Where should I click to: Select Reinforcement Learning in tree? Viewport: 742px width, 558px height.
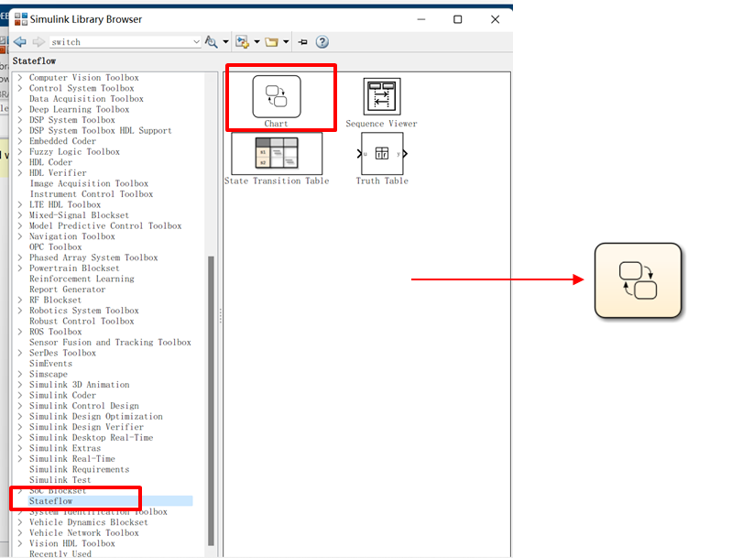point(82,279)
